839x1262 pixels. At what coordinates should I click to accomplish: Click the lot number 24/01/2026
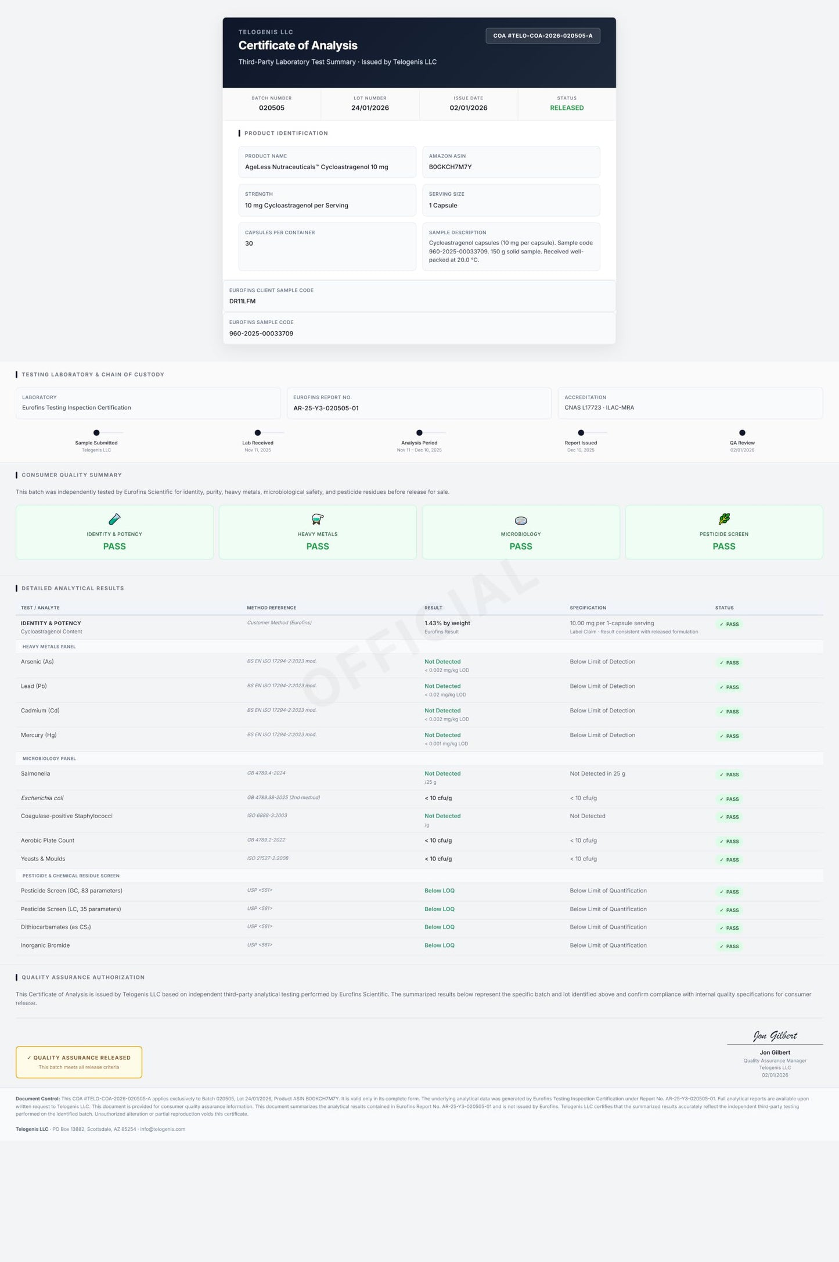[x=370, y=108]
